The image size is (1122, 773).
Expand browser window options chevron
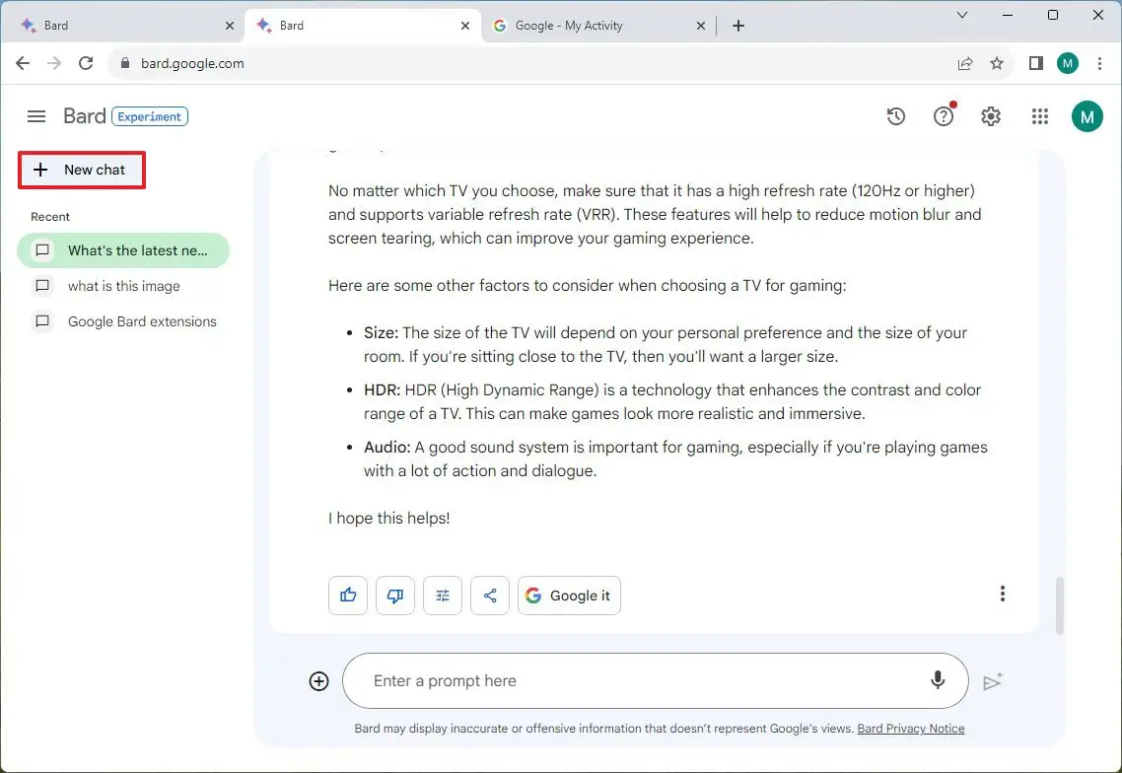tap(961, 16)
